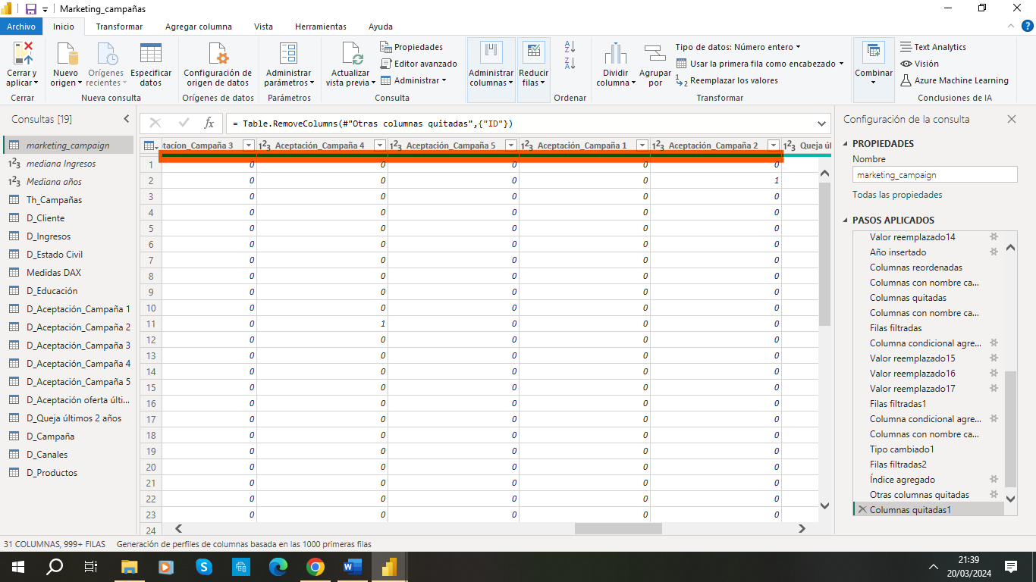Close the Configuración de la consulta pane
1036x582 pixels.
tap(1011, 119)
